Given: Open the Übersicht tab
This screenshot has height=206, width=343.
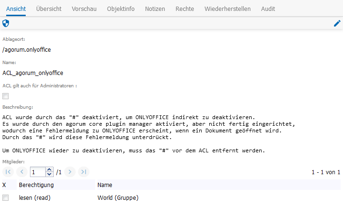Looking at the screenshot, I should (49, 9).
